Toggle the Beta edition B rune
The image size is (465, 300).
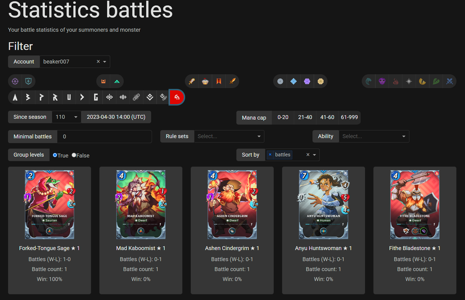coord(28,97)
